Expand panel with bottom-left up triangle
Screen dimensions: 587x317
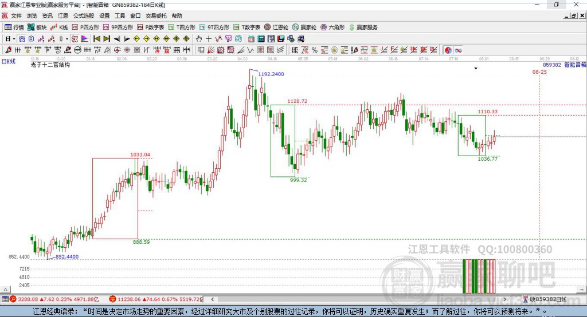click(6, 290)
